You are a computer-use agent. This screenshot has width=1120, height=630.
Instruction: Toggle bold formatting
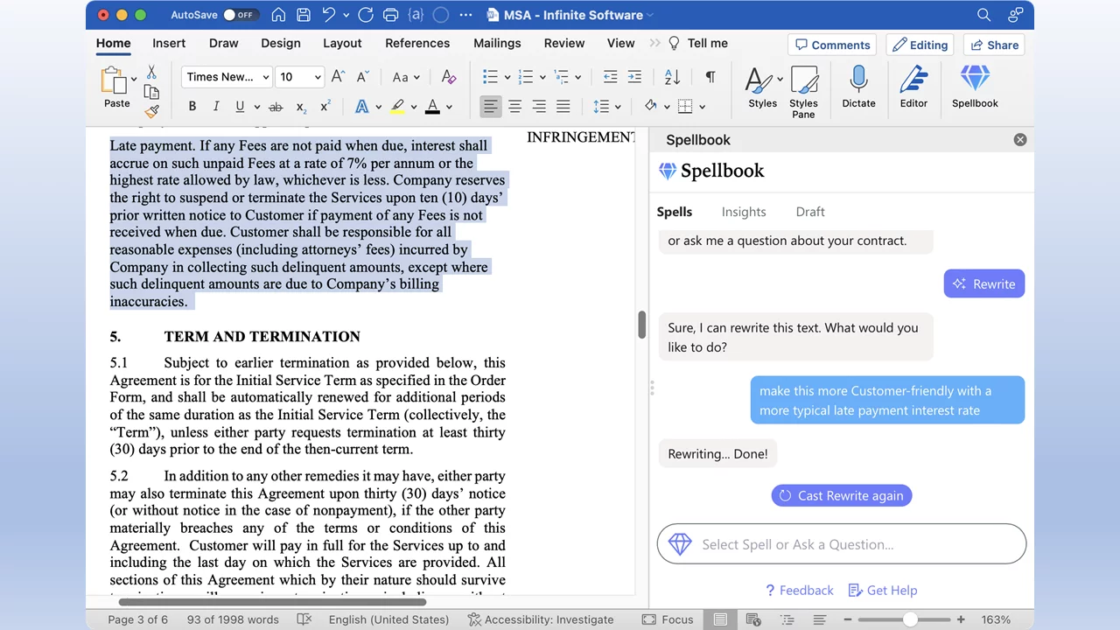192,107
